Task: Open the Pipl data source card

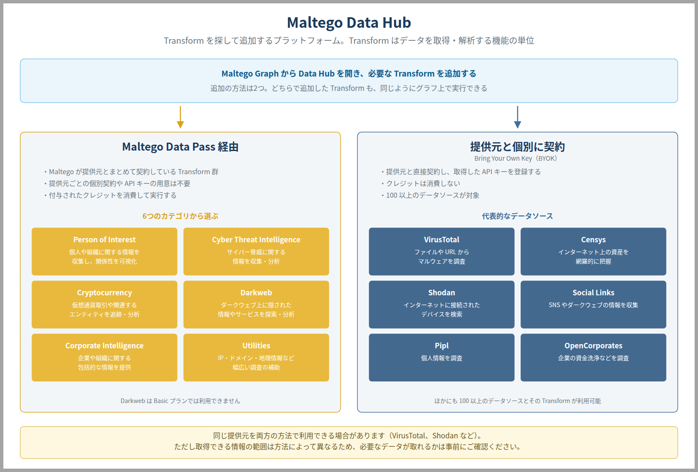Action: [442, 358]
